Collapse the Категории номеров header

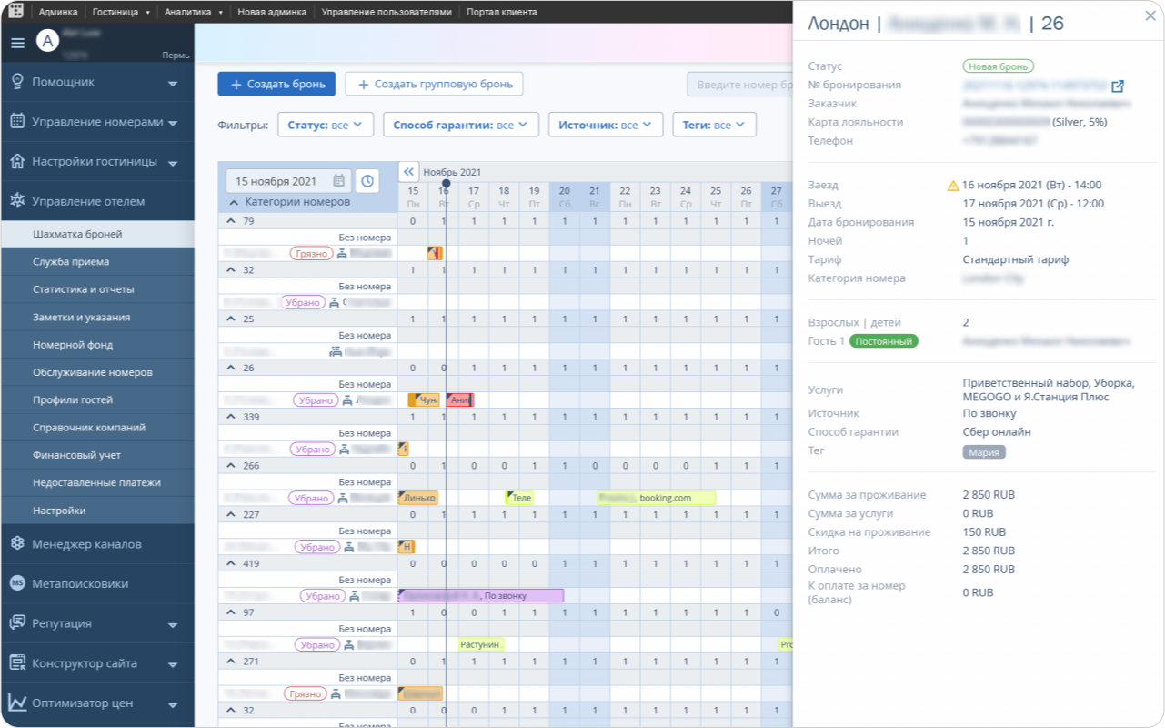[234, 203]
